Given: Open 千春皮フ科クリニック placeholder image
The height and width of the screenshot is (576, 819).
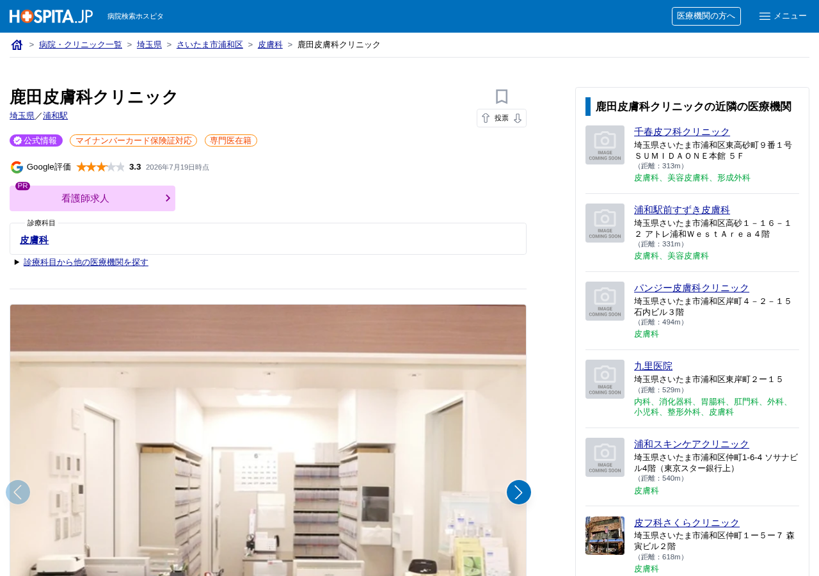Looking at the screenshot, I should click(x=605, y=145).
